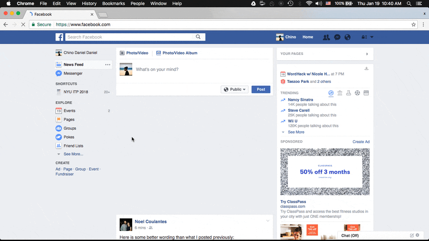Screen dimensions: 429x241
Task: Open the Window menu
Action: point(158,3)
